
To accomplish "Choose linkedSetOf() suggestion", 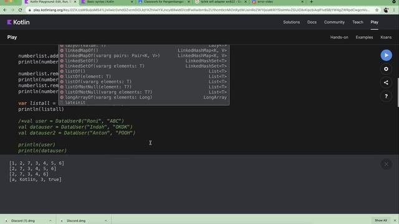I will [144, 61].
